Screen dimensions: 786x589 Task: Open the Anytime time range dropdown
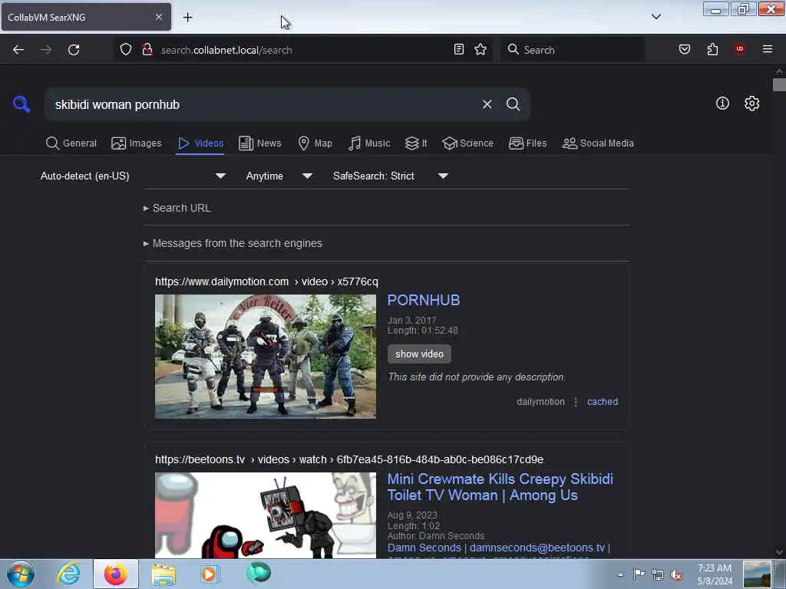(279, 176)
